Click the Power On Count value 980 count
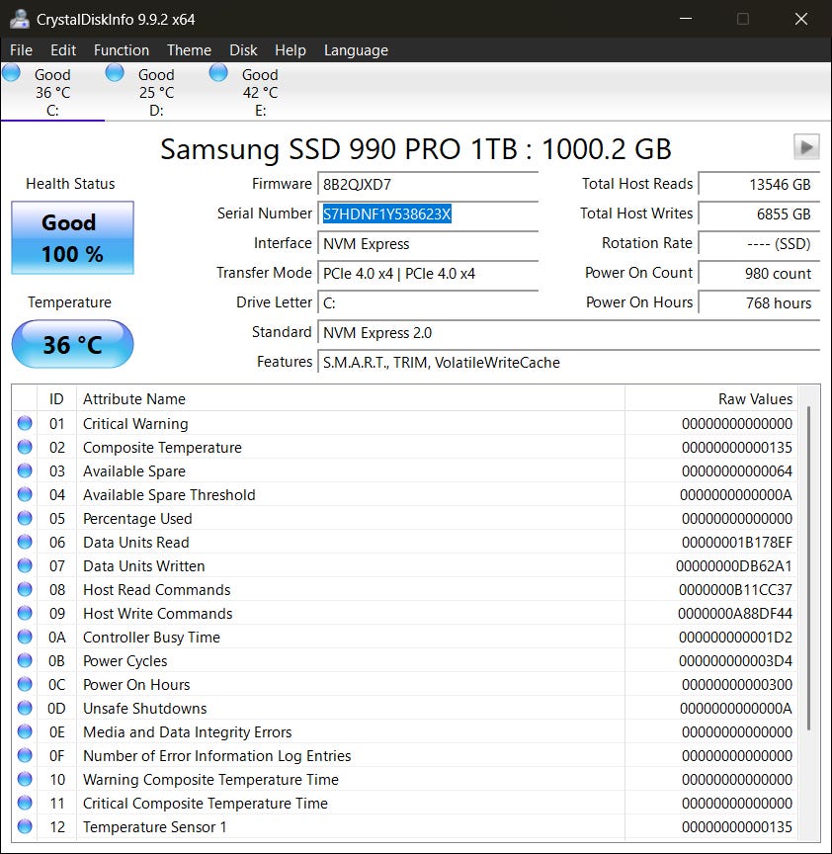The height and width of the screenshot is (854, 832). click(759, 273)
